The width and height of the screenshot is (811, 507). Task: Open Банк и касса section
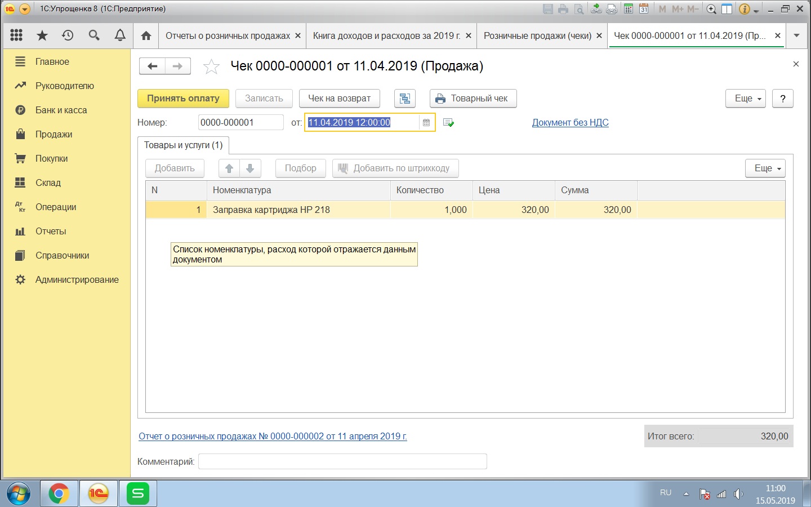61,110
